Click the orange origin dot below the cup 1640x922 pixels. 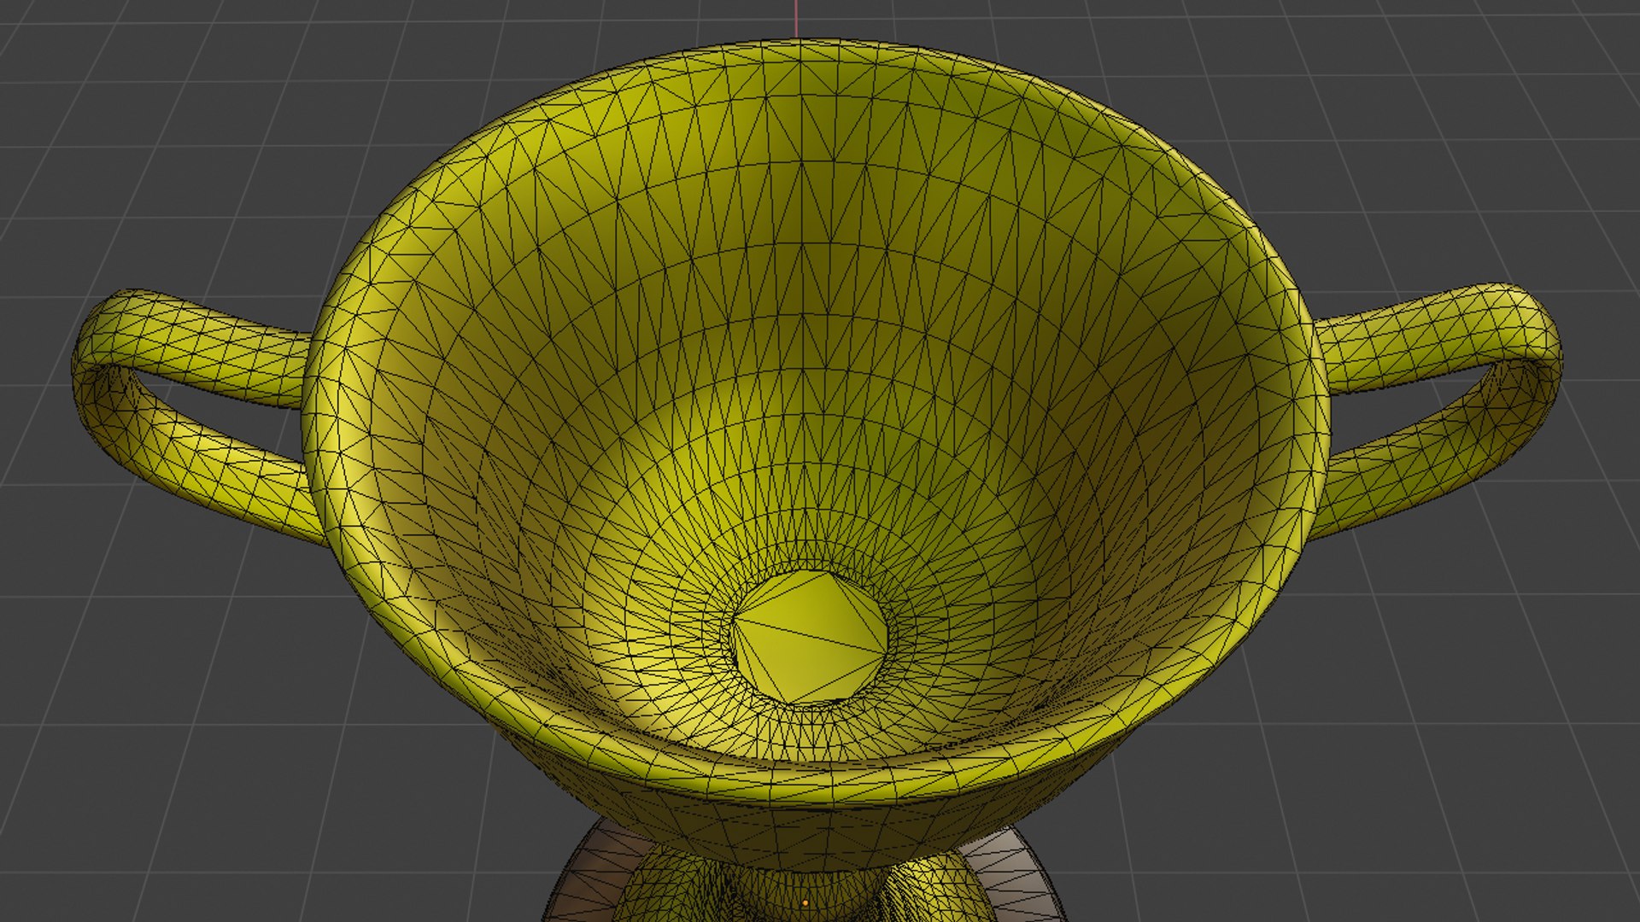(x=805, y=902)
